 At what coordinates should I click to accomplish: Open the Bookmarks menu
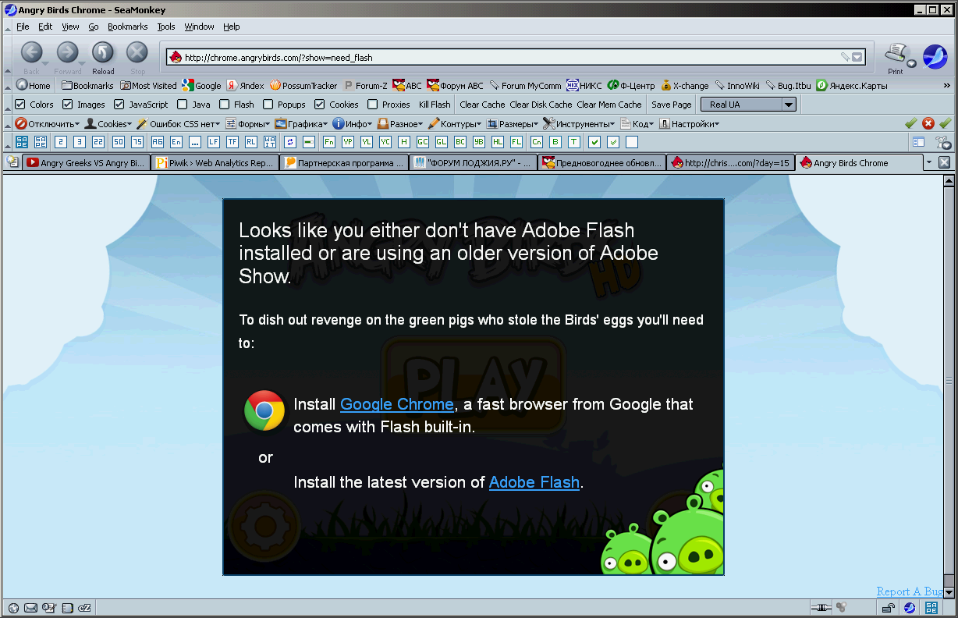127,27
